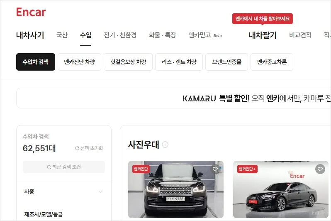This screenshot has width=331, height=221.
Task: Favorite the Audi sedan listing with heart icon
Action: pos(320,169)
